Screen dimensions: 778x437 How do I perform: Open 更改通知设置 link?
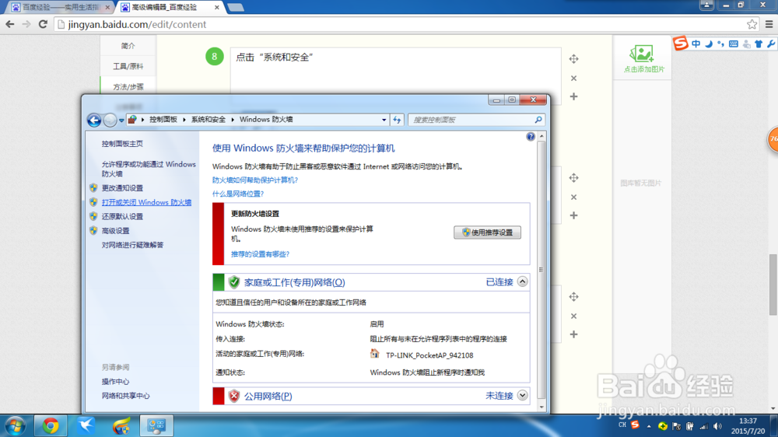[x=122, y=188]
